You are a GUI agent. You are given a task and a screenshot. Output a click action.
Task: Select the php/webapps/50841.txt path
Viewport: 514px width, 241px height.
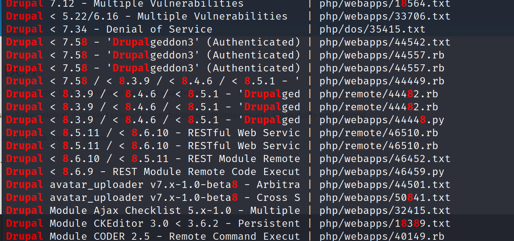coord(385,198)
